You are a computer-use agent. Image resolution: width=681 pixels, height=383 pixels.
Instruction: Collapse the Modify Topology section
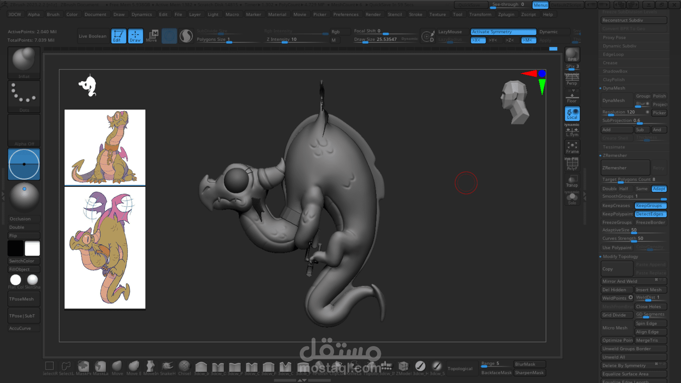[620, 256]
